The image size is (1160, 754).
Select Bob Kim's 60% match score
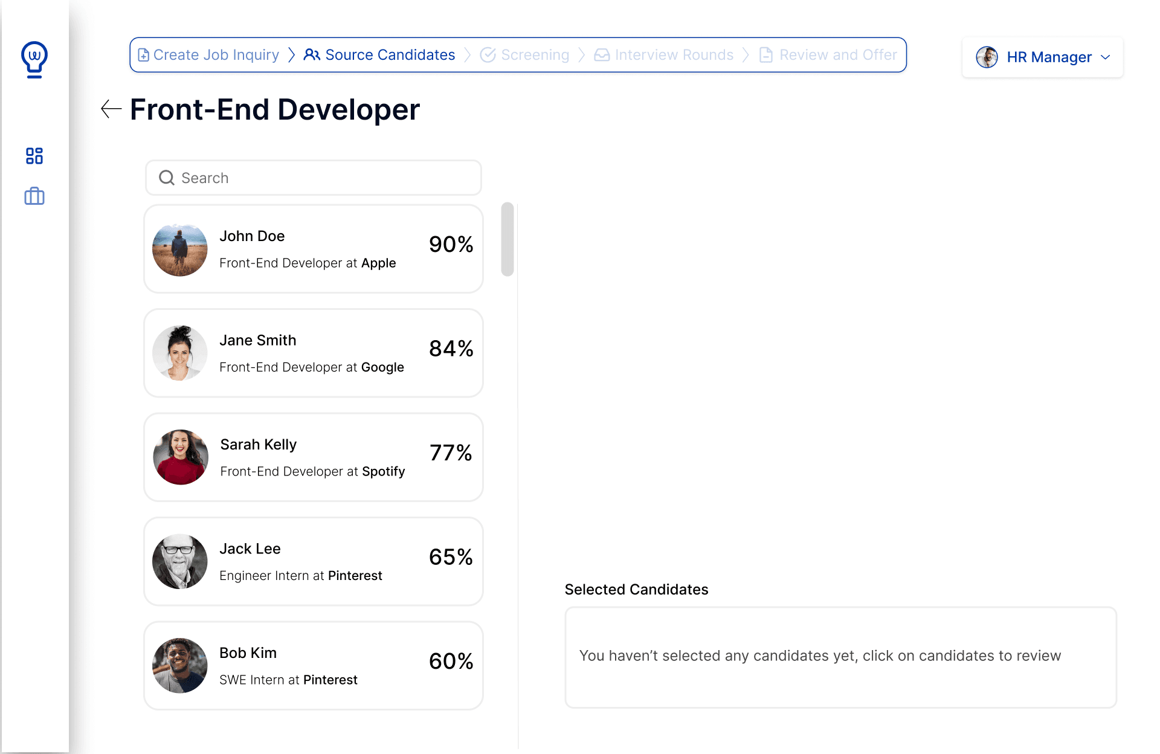(x=451, y=662)
